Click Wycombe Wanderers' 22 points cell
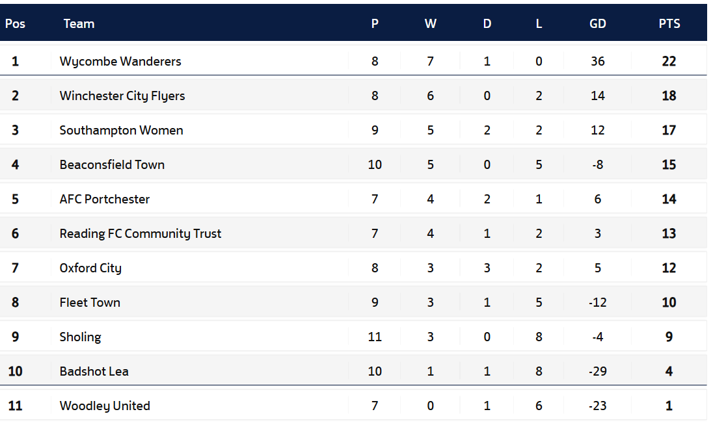The height and width of the screenshot is (427, 713). (x=669, y=61)
